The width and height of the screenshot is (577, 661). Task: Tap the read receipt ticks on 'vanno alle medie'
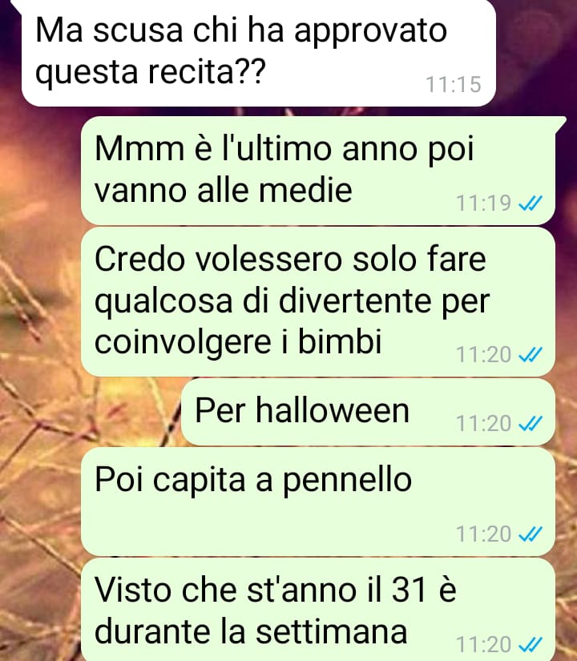pyautogui.click(x=531, y=204)
